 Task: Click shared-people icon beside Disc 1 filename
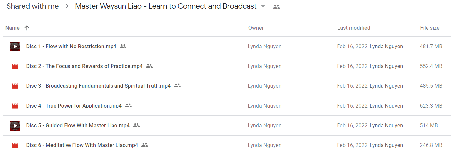[x=123, y=46]
